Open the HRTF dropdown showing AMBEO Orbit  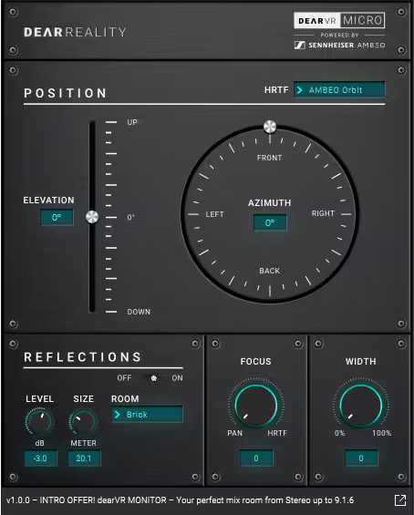[x=339, y=89]
